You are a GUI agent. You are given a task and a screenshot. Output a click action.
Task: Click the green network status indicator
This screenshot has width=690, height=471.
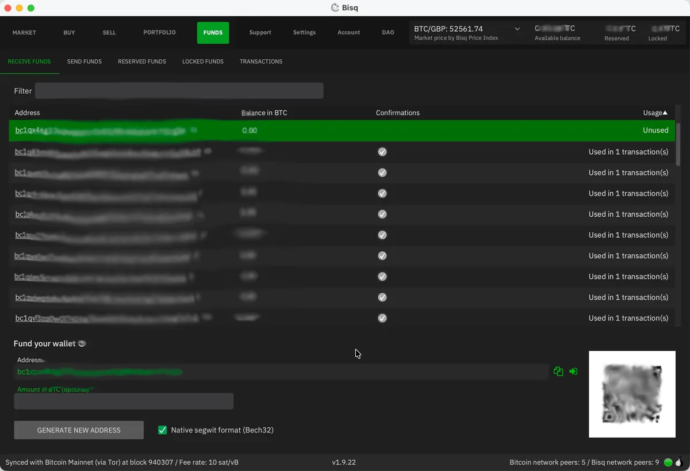point(668,462)
